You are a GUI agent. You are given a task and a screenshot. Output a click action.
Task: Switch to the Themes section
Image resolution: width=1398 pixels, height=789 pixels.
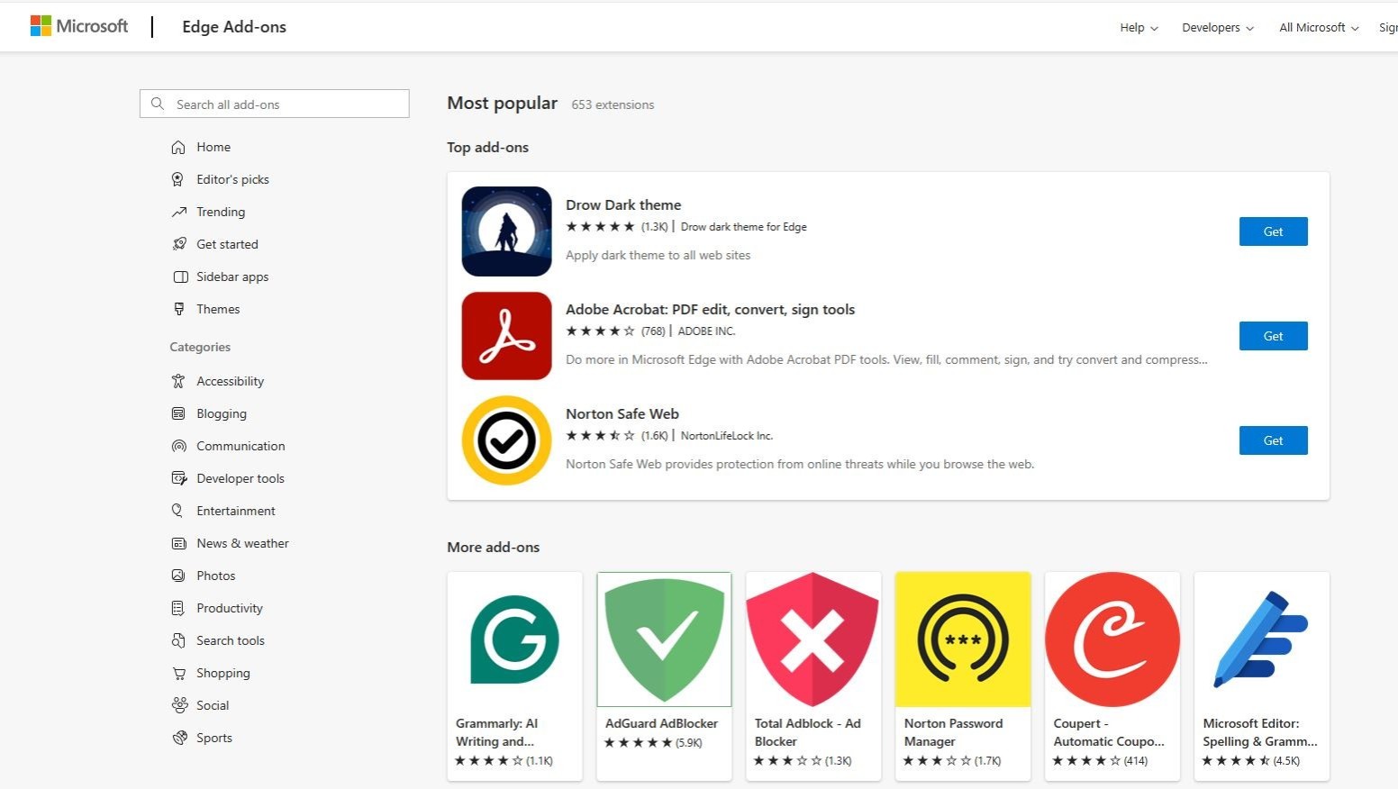click(x=218, y=309)
